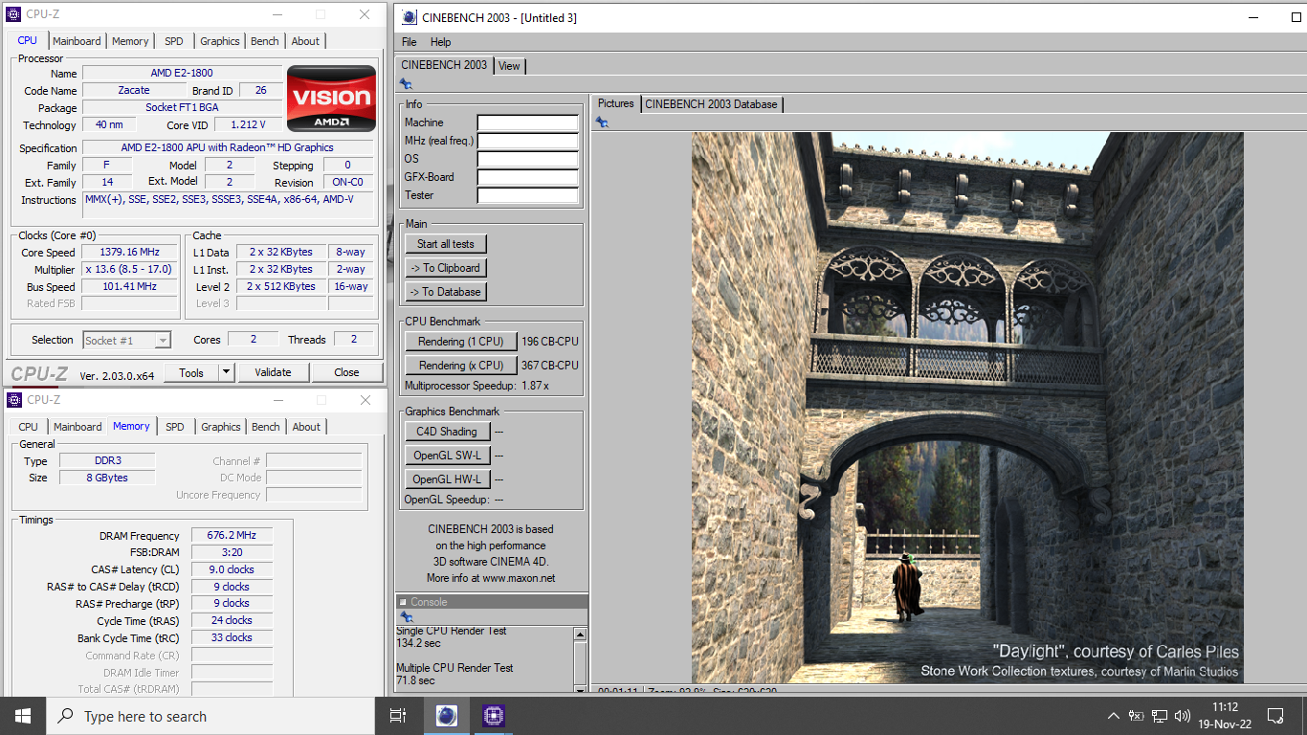Open About tab in top CPU-Z window
The height and width of the screenshot is (735, 1307).
[305, 41]
